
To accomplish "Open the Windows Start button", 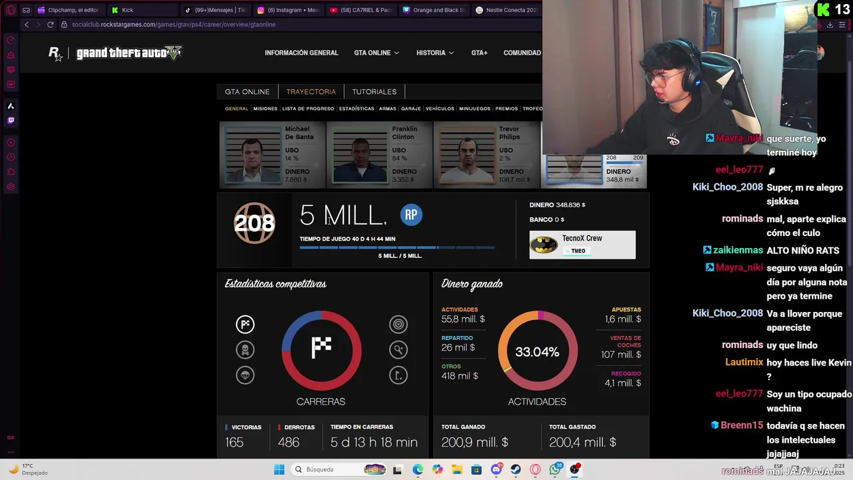I will point(279,469).
